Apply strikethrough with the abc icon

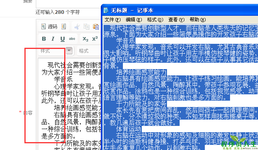click(x=72, y=39)
